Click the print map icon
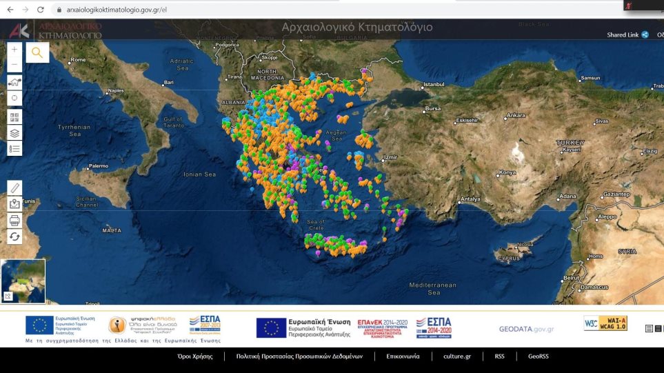The height and width of the screenshot is (373, 664). pyautogui.click(x=14, y=221)
